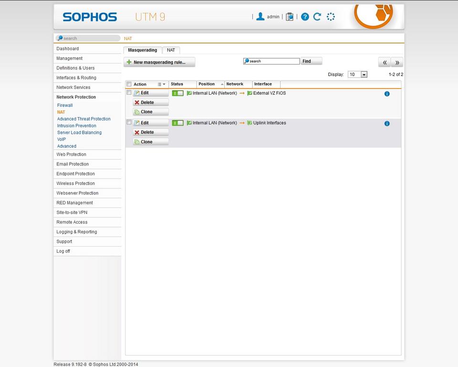Image resolution: width=458 pixels, height=367 pixels.
Task: Click the dotted circle activity icon
Action: [331, 17]
